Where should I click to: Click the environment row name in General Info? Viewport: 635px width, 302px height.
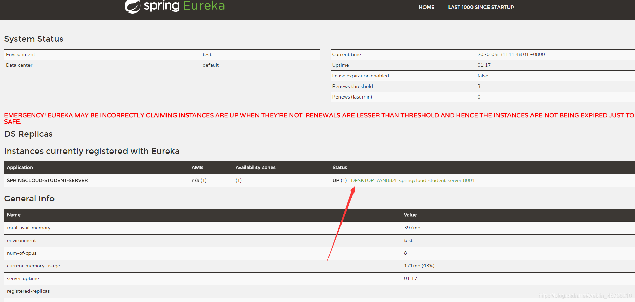tap(21, 240)
